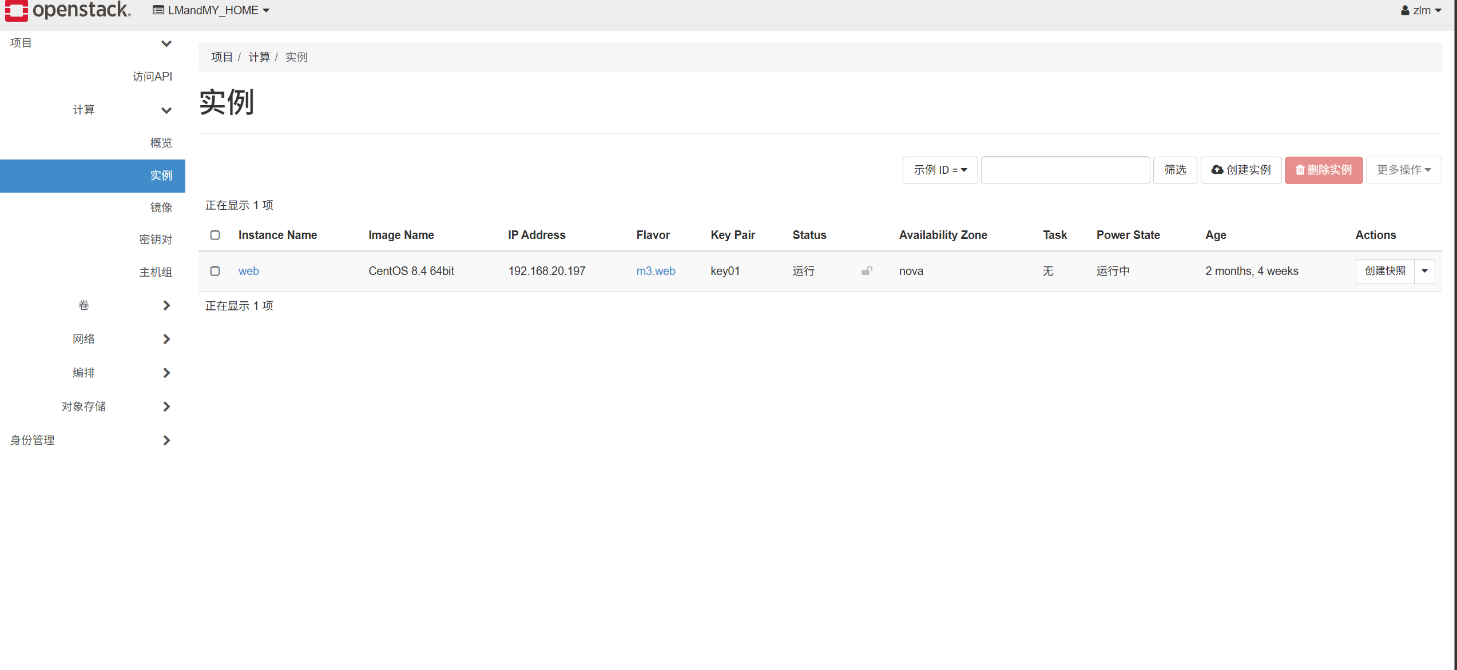
Task: Click the 创建快照 button
Action: coord(1385,271)
